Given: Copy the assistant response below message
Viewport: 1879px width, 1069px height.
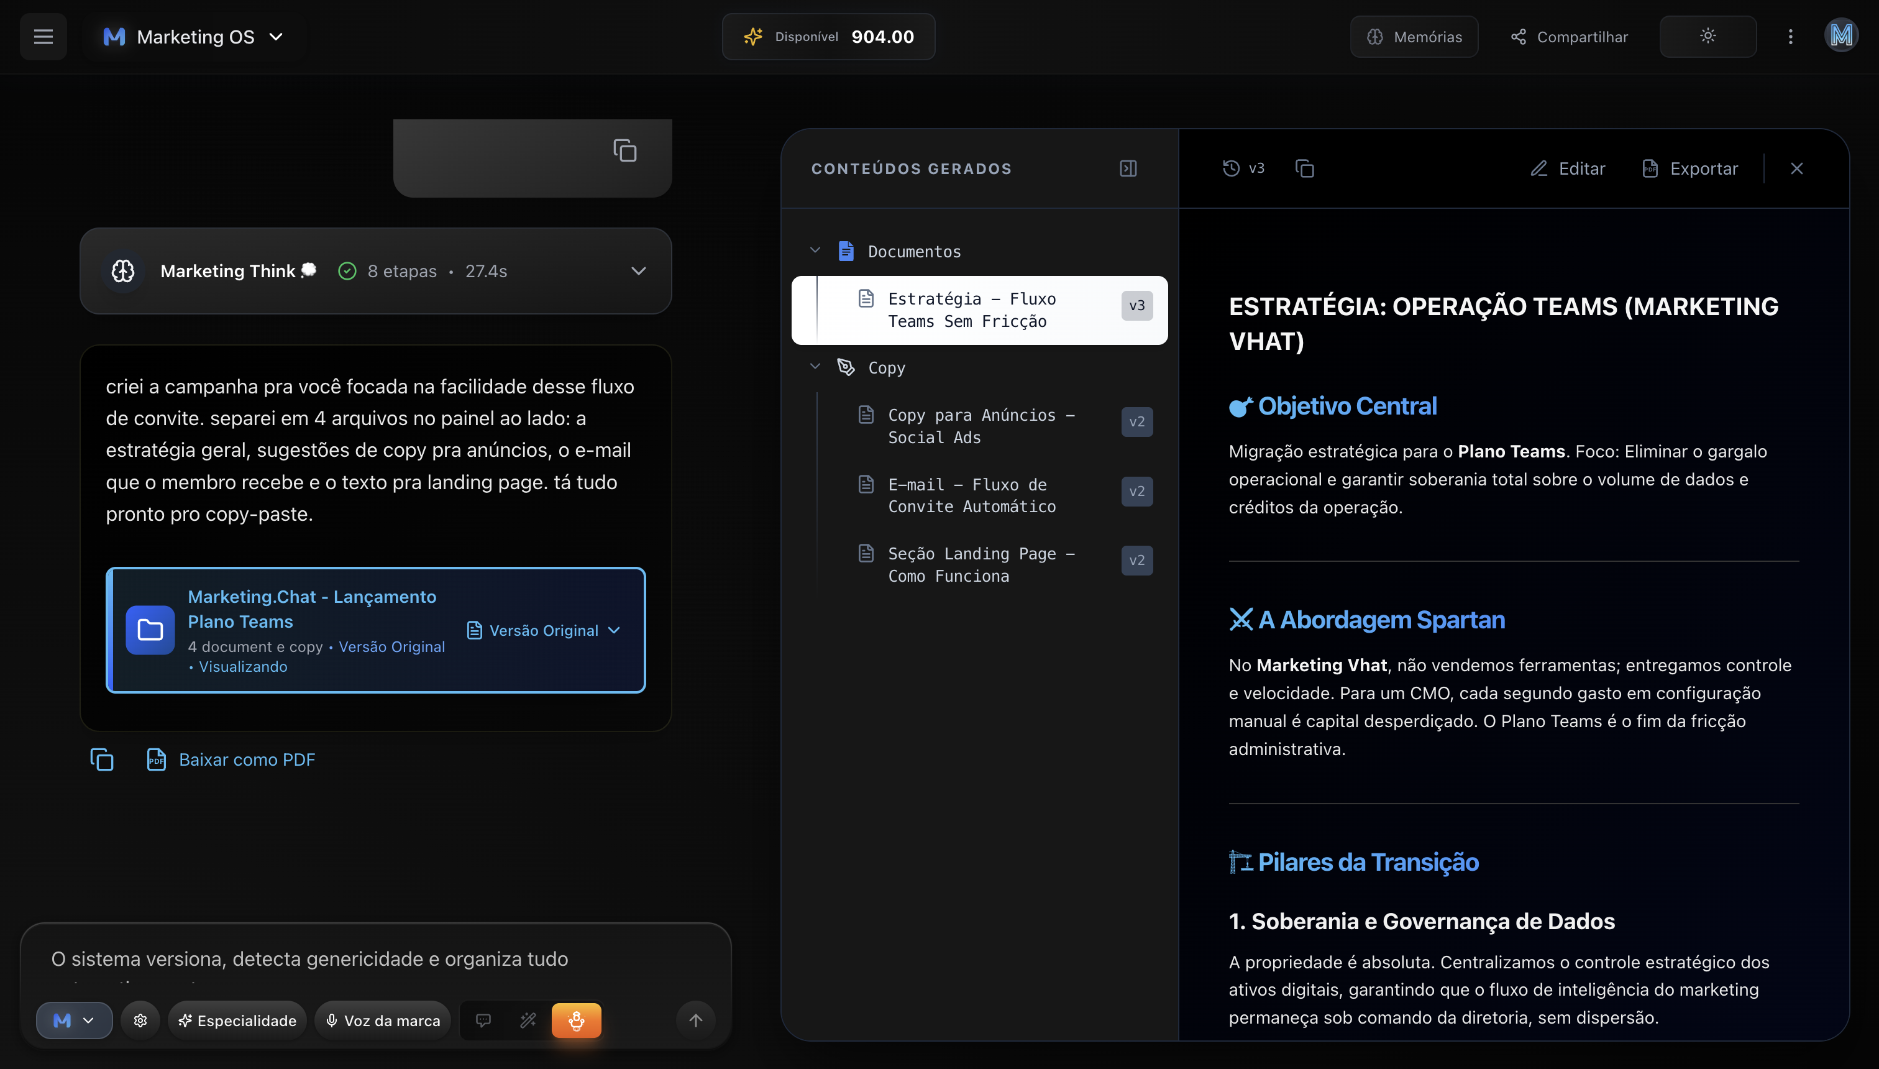Looking at the screenshot, I should coord(102,759).
